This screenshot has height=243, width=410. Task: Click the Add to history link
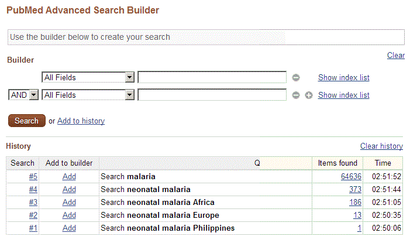81,121
